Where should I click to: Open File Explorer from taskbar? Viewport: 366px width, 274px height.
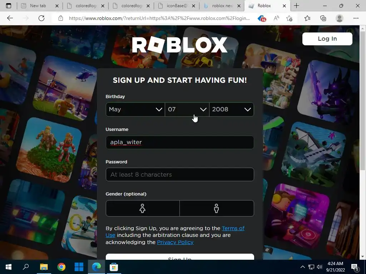[x=44, y=267]
